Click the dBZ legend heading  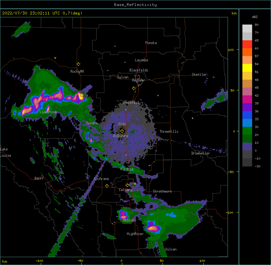click(x=255, y=17)
